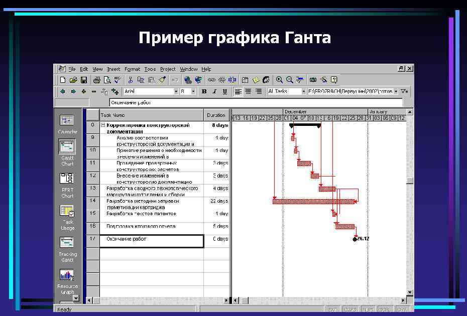The width and height of the screenshot is (467, 316).
Task: Toggle bold formatting for selected task
Action: click(x=204, y=91)
